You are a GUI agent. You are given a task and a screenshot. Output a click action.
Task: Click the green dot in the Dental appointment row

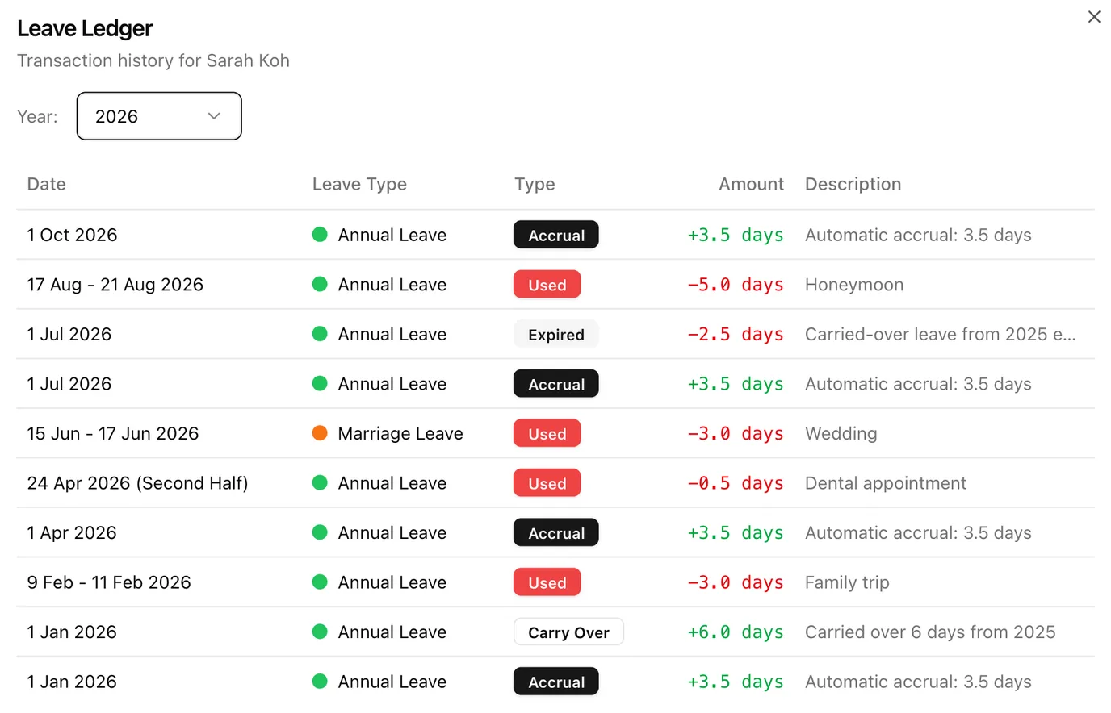click(x=320, y=483)
